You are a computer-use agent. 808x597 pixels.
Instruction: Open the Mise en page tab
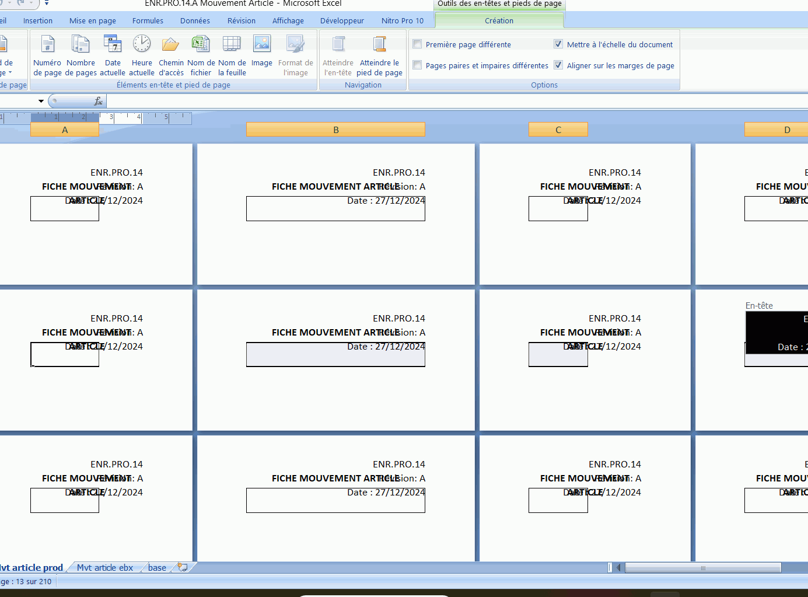click(x=93, y=20)
